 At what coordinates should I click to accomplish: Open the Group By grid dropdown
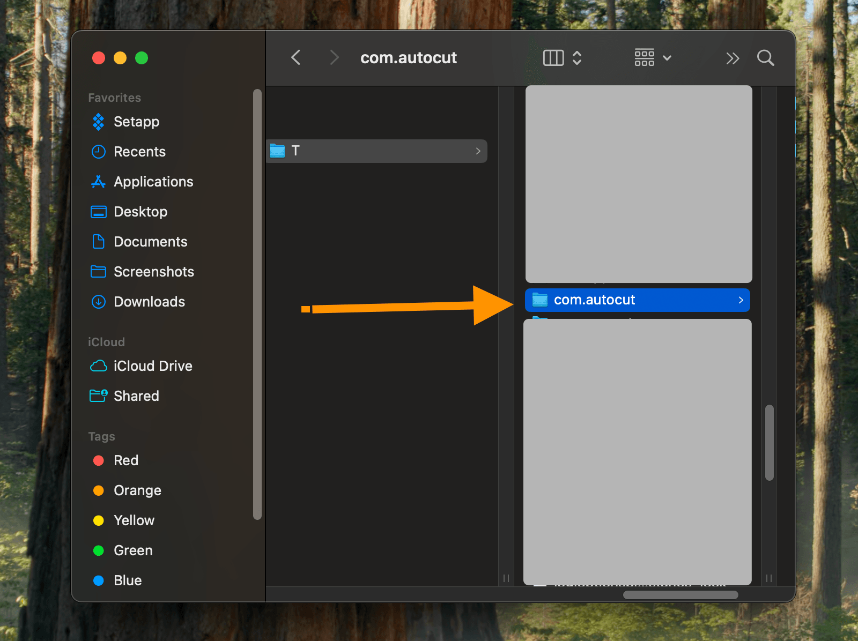tap(653, 57)
